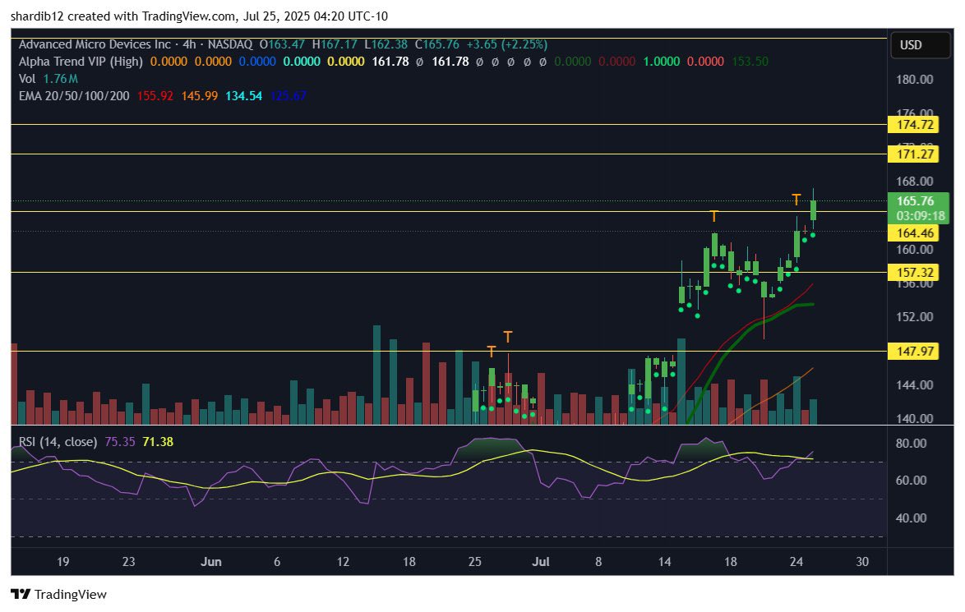Screen dimensions: 965x612
Task: Click the EMA 20/50/100/200 indicator label
Action: (x=74, y=96)
